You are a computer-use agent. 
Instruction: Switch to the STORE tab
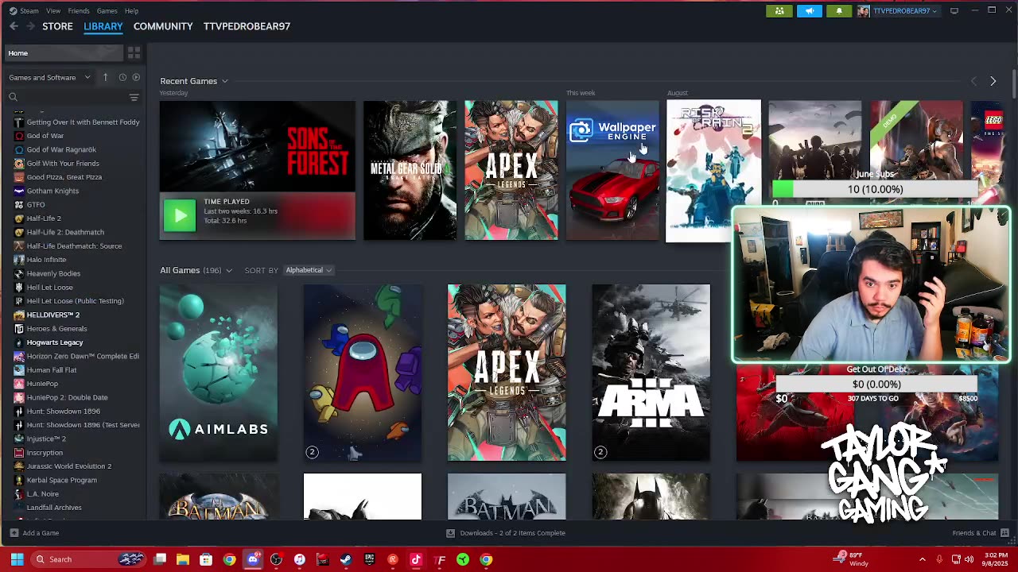coord(57,26)
